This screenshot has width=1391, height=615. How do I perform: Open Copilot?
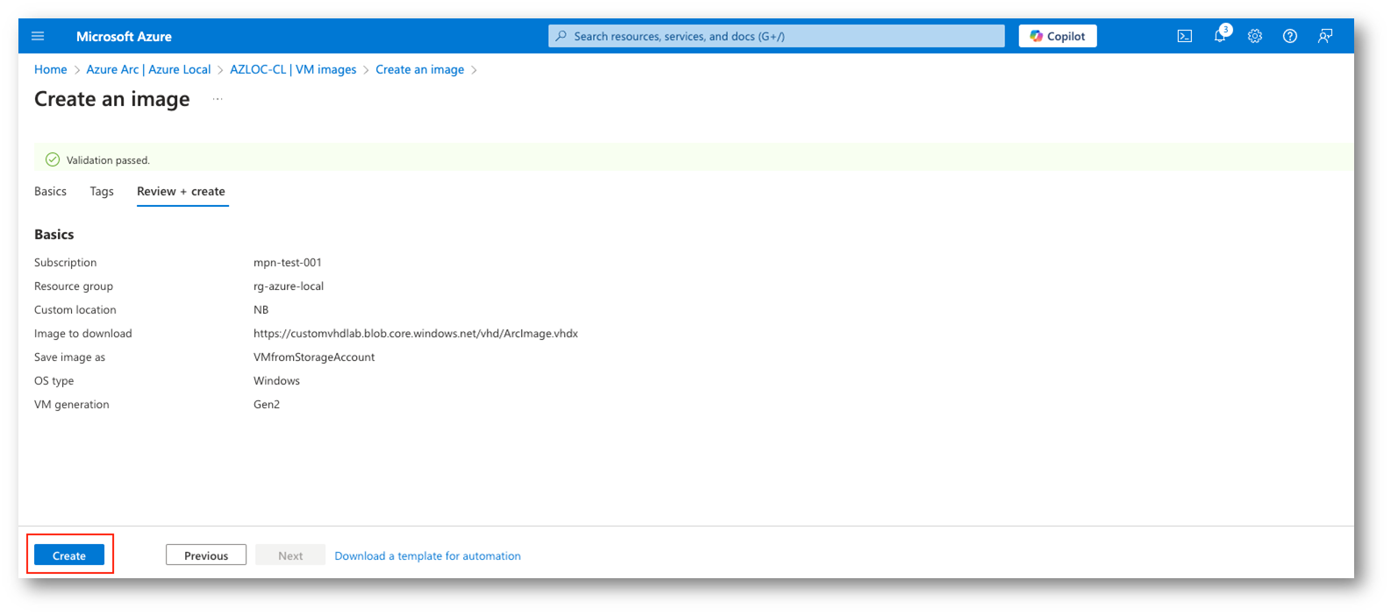pyautogui.click(x=1058, y=36)
